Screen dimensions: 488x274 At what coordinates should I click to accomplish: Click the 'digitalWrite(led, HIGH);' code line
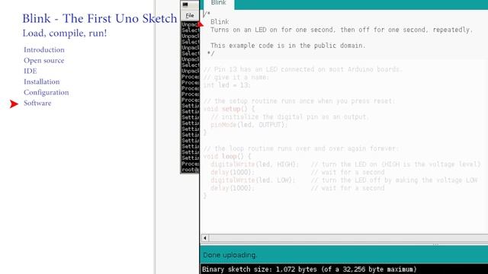(x=255, y=164)
